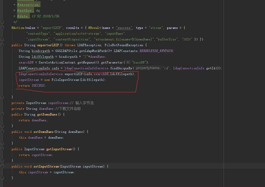Click the "exportLDIF" string value
The width and height of the screenshot is (265, 187).
click(x=52, y=28)
